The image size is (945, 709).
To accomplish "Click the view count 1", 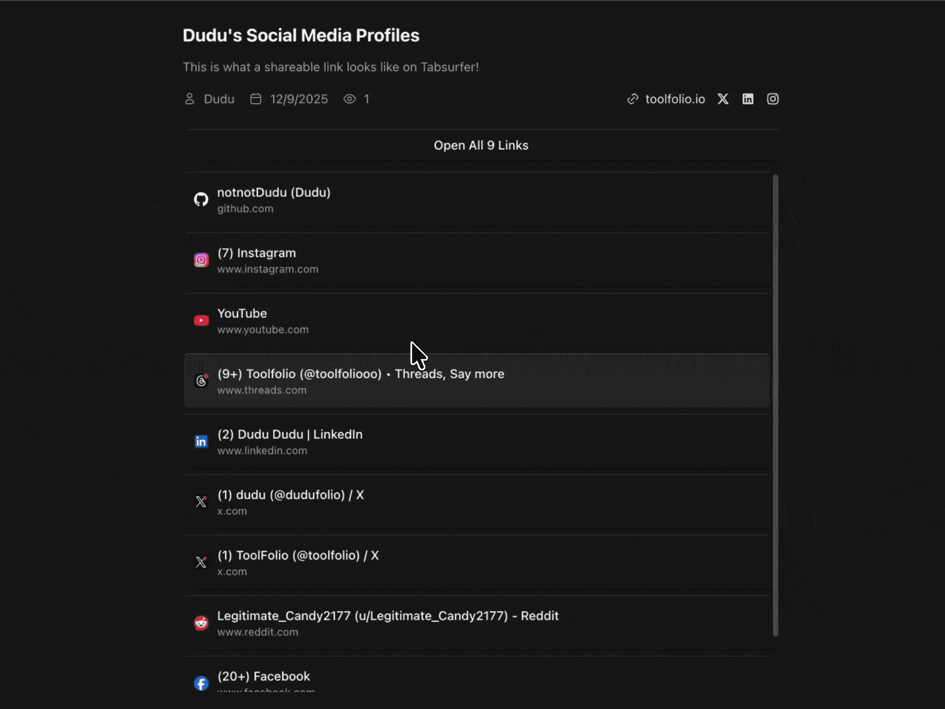I will pyautogui.click(x=366, y=99).
